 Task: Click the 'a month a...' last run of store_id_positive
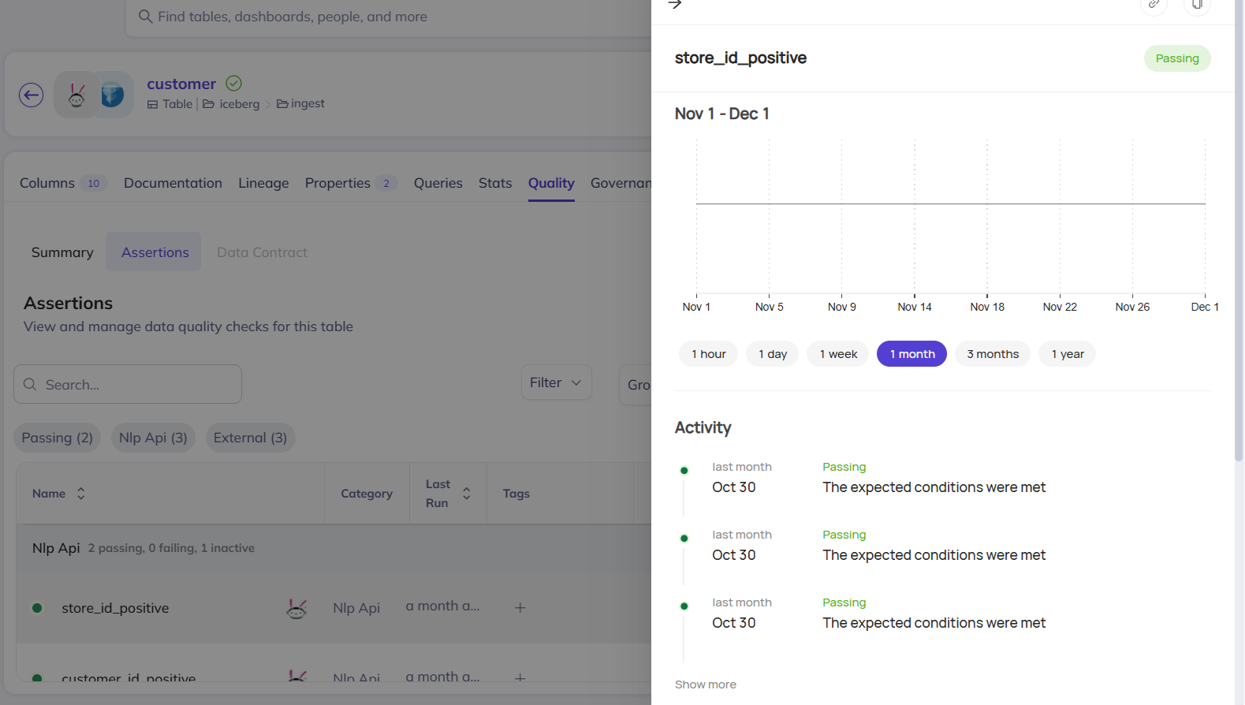click(442, 606)
